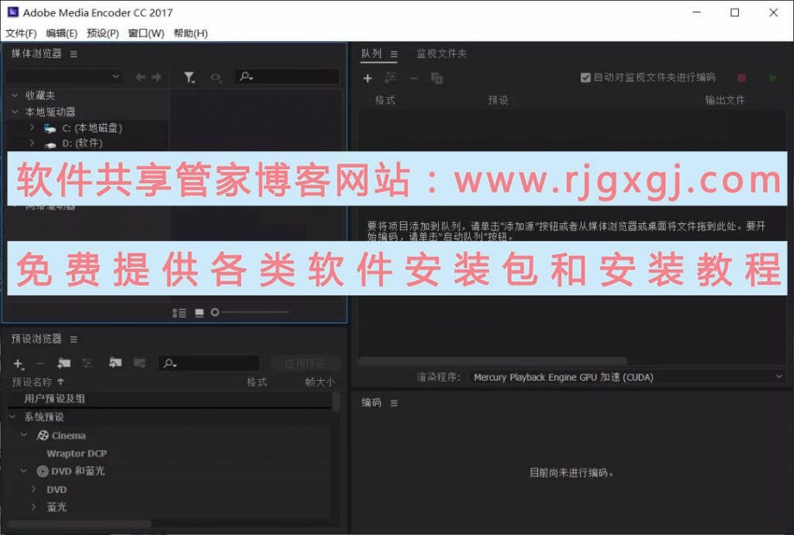The height and width of the screenshot is (535, 794).
Task: Export presets using the greyed folder icon
Action: tap(140, 363)
